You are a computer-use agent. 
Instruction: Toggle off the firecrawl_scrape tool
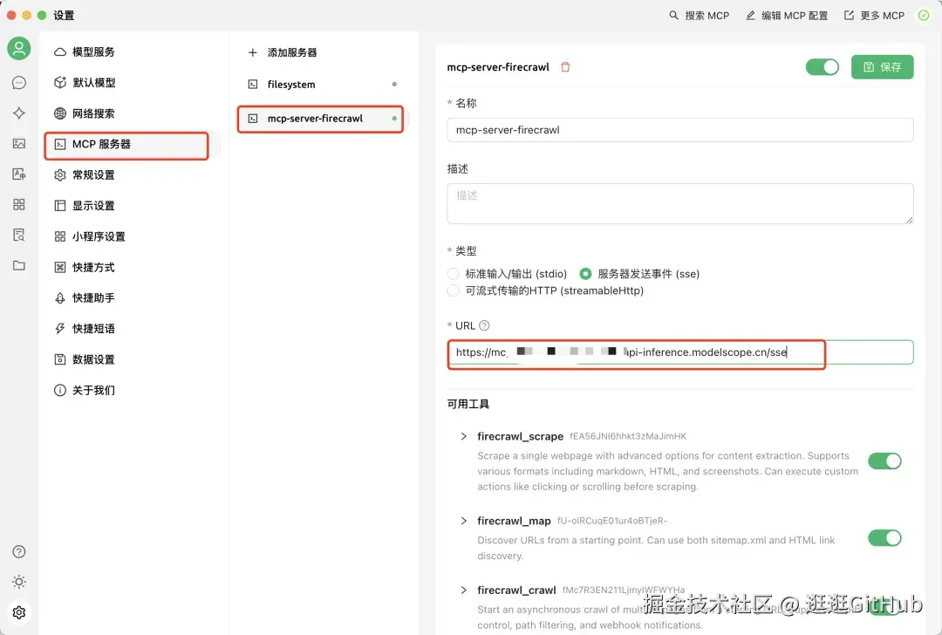pos(885,461)
